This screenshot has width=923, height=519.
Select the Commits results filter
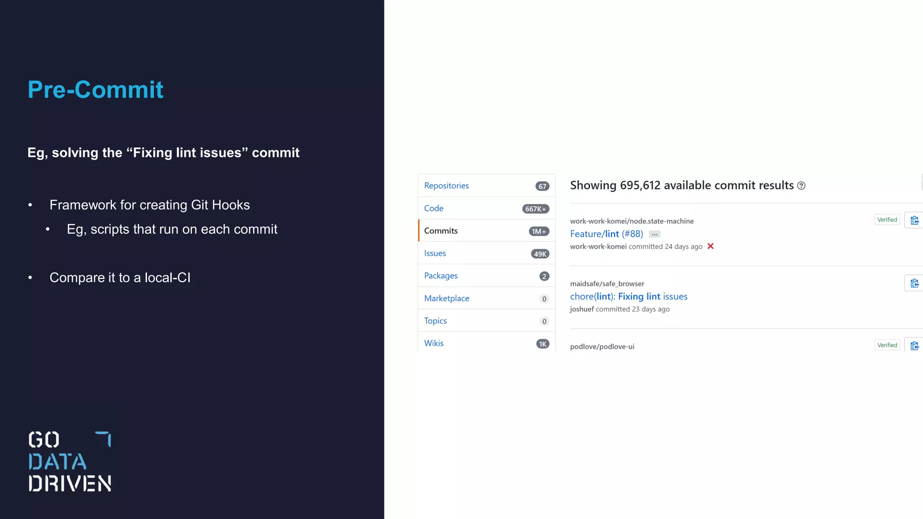coord(487,231)
